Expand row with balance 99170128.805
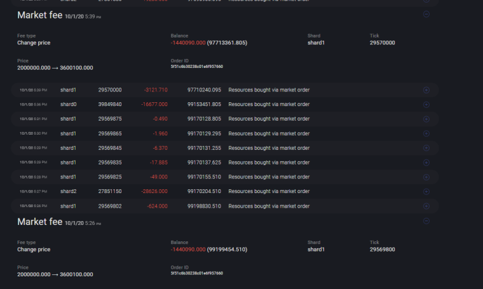483x289 pixels. click(426, 119)
